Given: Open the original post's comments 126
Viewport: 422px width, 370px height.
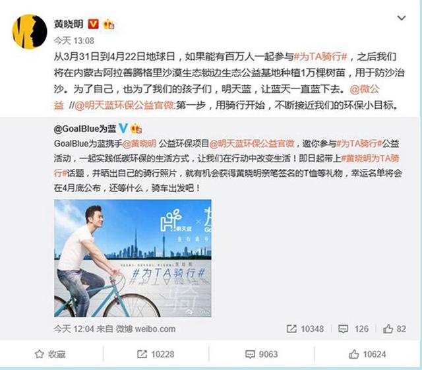Looking at the screenshot, I should pos(353,329).
